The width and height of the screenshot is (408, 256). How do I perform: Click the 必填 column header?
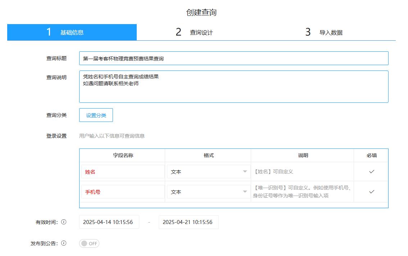click(x=372, y=155)
